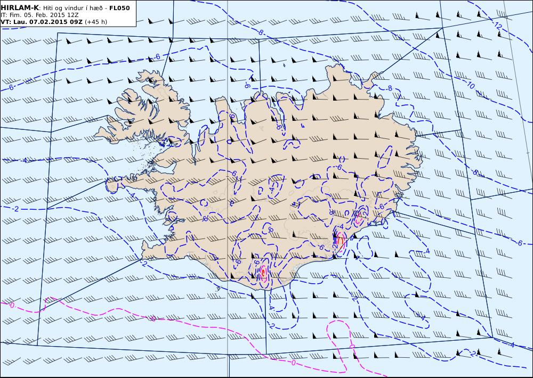Image resolution: width=533 pixels, height=378 pixels.
Task: Click the '10' isotherm contour label
Action: click(471, 86)
